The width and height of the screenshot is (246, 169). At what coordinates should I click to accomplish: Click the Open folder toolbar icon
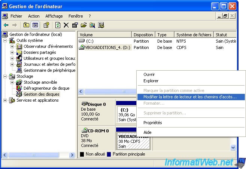pos(83,25)
